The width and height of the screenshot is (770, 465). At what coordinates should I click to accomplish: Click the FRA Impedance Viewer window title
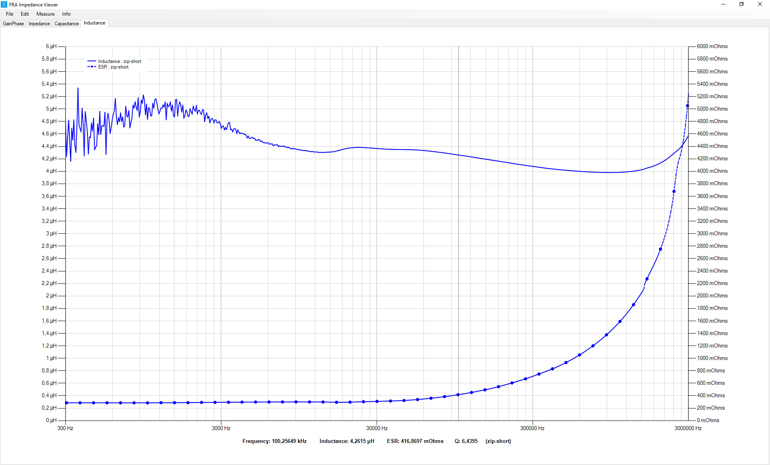pos(34,5)
